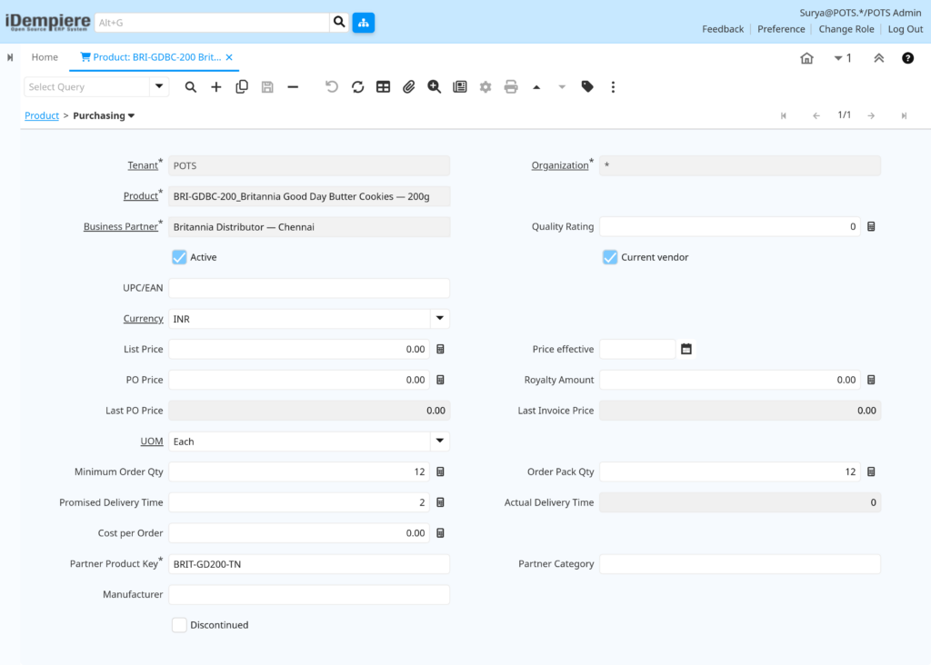Expand the Select Query dropdown
The image size is (931, 665).
point(159,86)
